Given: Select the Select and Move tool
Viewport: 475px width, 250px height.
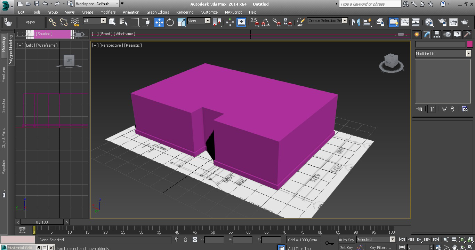Looking at the screenshot, I should point(159,22).
